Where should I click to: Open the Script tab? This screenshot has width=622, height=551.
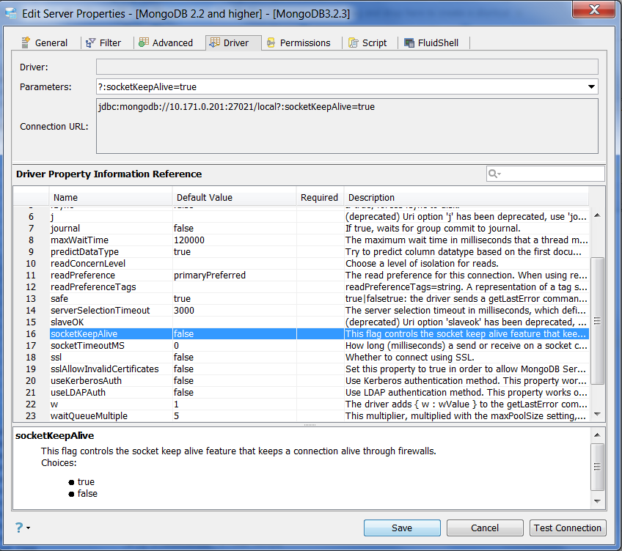[x=367, y=42]
